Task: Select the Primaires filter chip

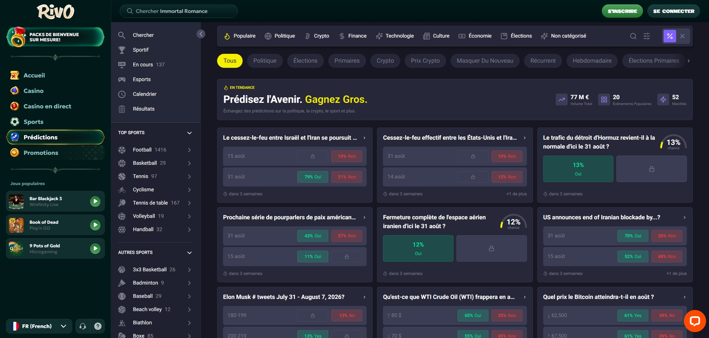Action: tap(347, 61)
